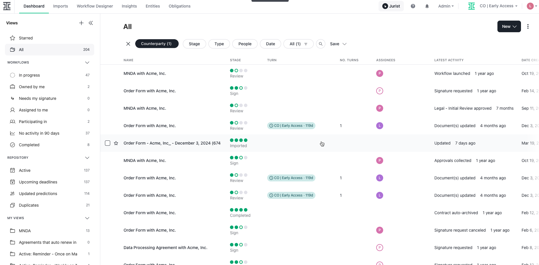This screenshot has width=539, height=265.
Task: Open the Admin dropdown
Action: (446, 6)
